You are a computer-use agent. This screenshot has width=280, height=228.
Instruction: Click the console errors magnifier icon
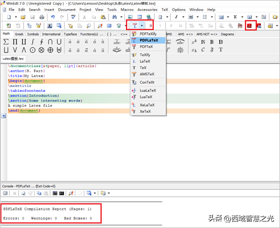coord(71,193)
